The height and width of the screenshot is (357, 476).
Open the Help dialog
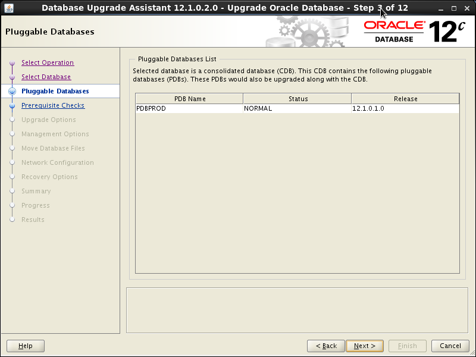click(25, 346)
